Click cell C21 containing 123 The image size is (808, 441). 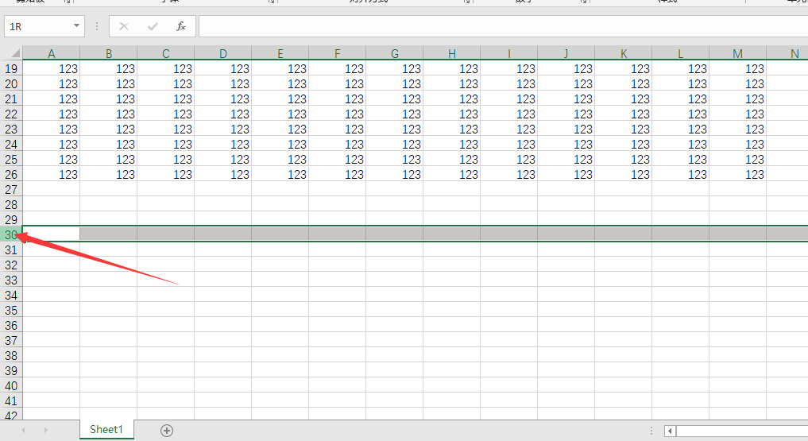click(166, 99)
